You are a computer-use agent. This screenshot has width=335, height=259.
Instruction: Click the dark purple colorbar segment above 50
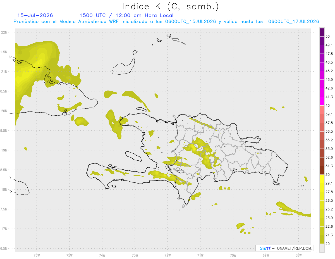pyautogui.click(x=322, y=32)
